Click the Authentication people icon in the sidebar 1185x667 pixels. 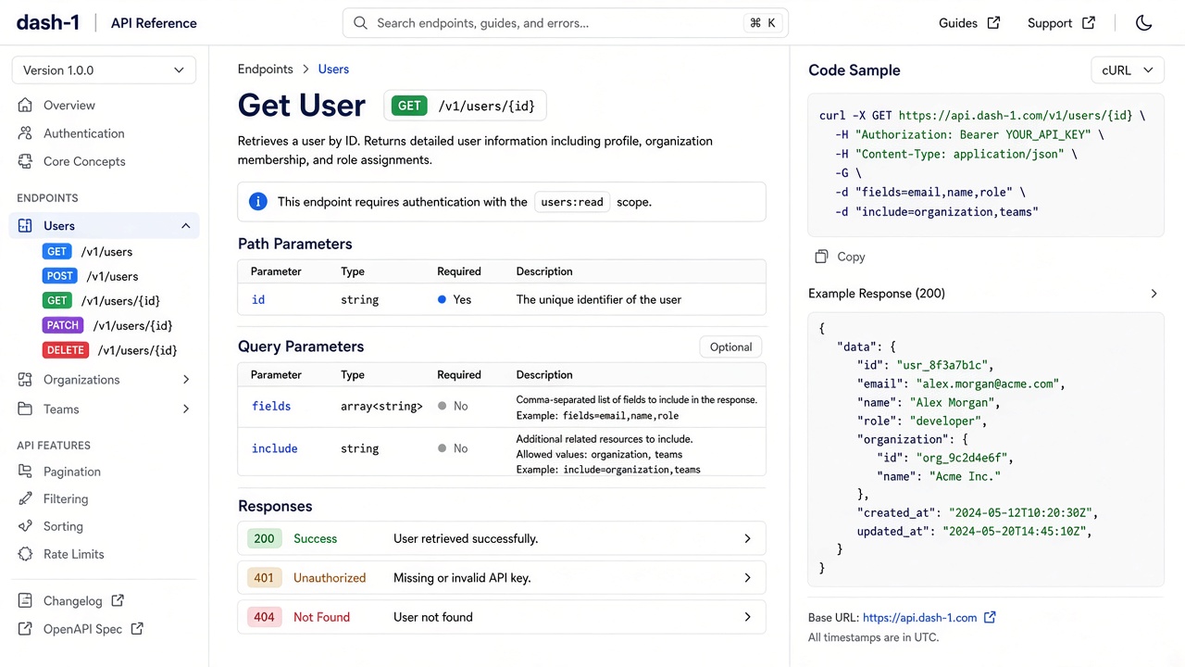(25, 133)
